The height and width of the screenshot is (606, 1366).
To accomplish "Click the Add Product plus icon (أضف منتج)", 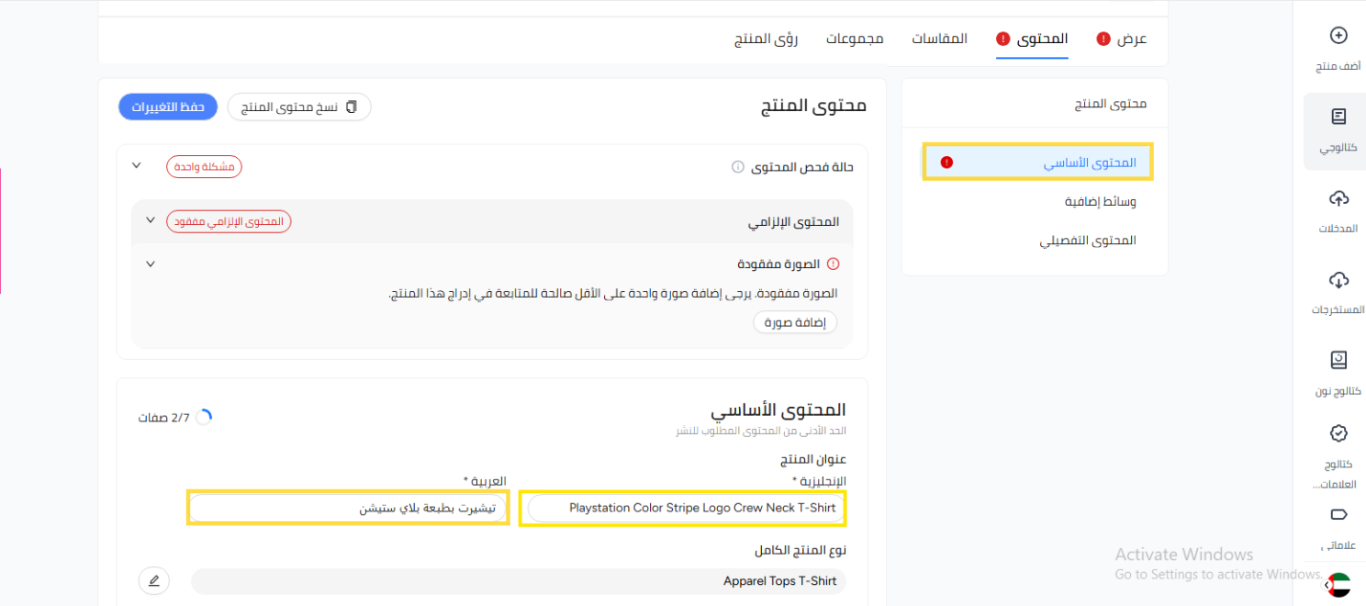I will click(x=1338, y=36).
